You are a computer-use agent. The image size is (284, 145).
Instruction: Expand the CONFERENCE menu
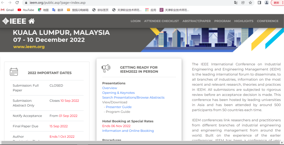pos(268,21)
